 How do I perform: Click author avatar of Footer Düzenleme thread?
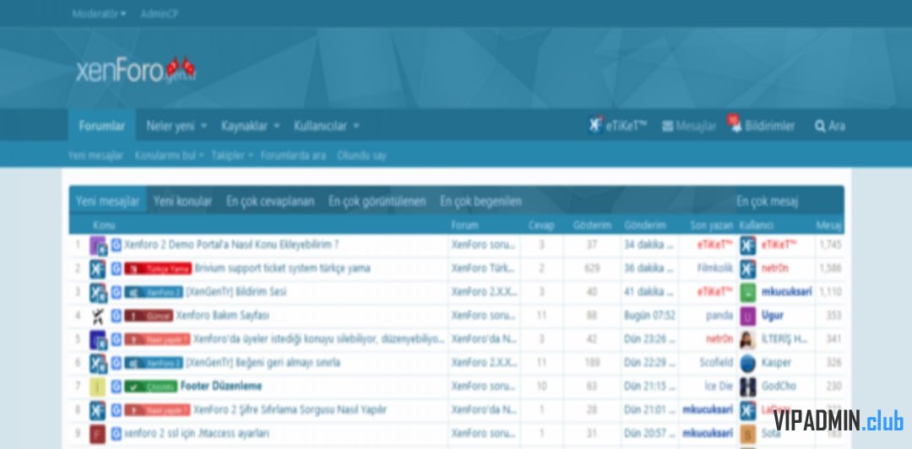(x=98, y=387)
